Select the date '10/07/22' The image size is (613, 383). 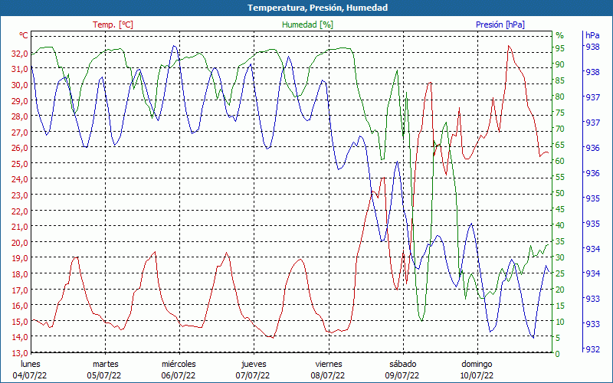point(477,375)
